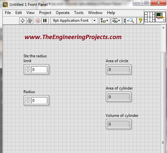Increment the radius limit control value
The image size is (167, 153).
point(28,68)
